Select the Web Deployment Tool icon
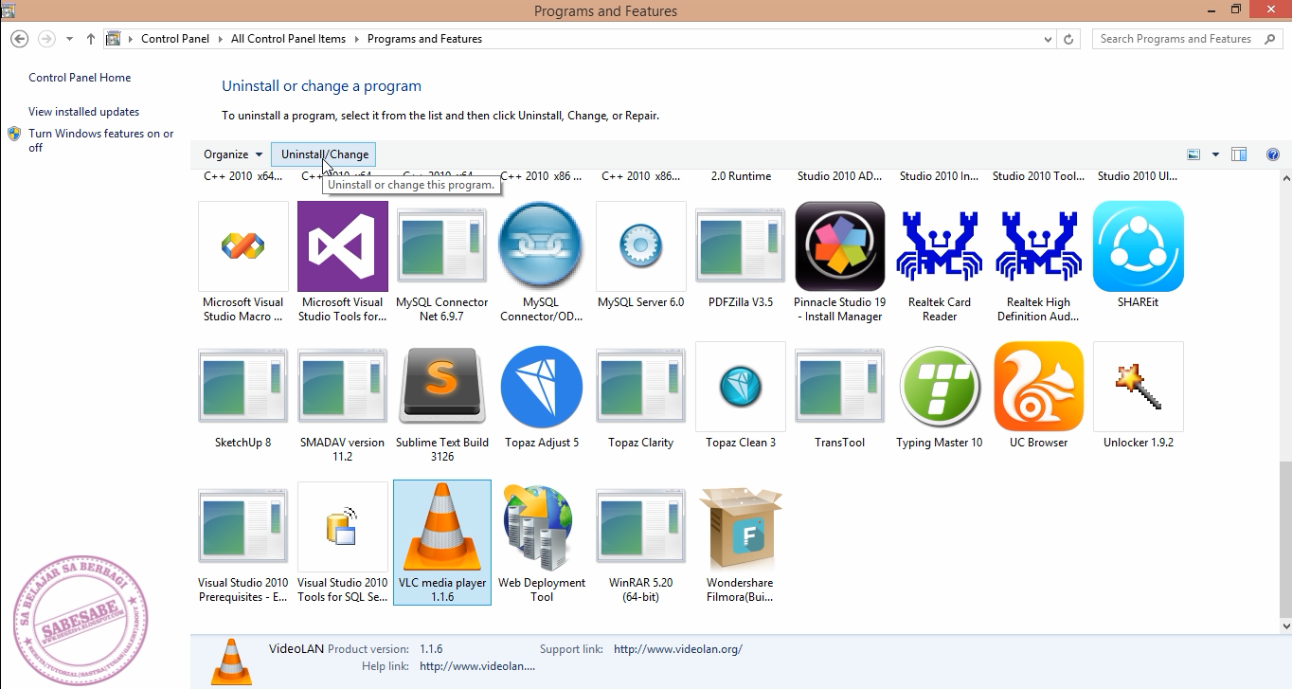 pos(540,527)
